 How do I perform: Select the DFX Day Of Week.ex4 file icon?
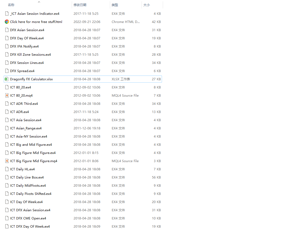tap(7, 38)
